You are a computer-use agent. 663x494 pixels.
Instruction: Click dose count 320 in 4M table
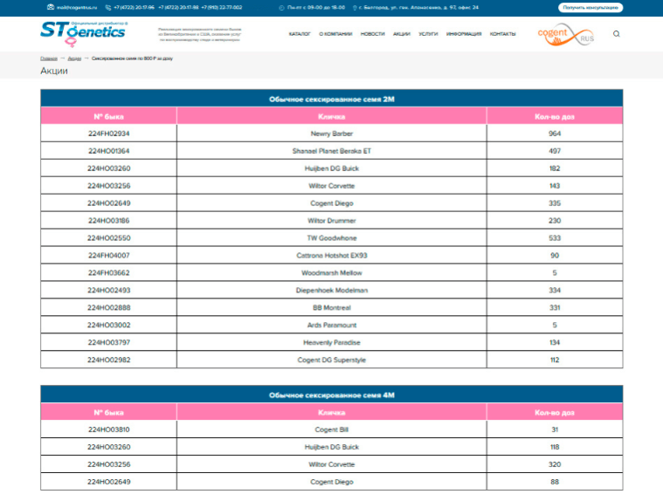pyautogui.click(x=555, y=464)
